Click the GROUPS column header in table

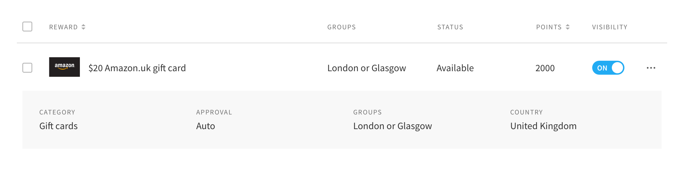pyautogui.click(x=341, y=27)
